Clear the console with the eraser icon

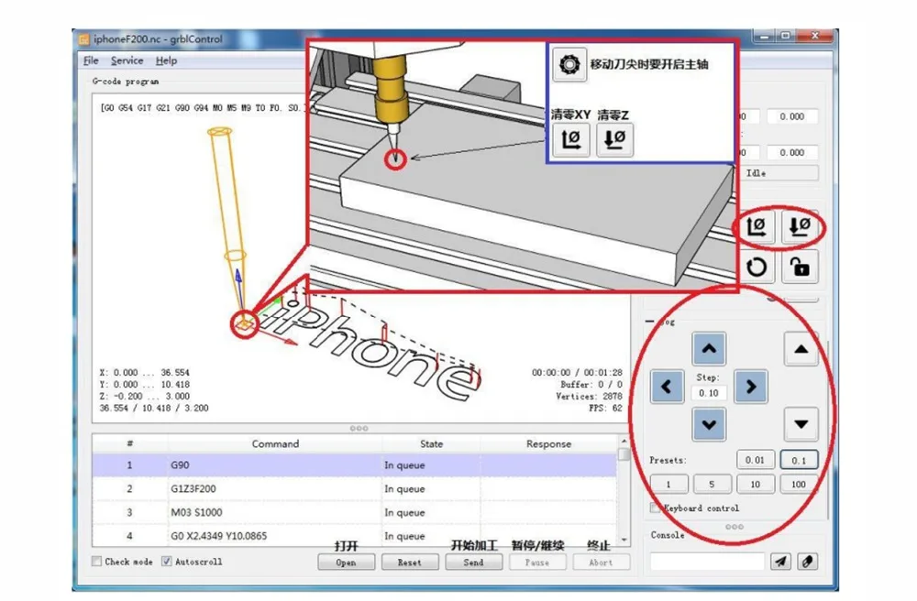coord(806,562)
